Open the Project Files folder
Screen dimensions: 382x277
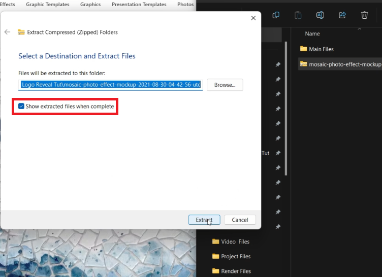click(x=231, y=256)
